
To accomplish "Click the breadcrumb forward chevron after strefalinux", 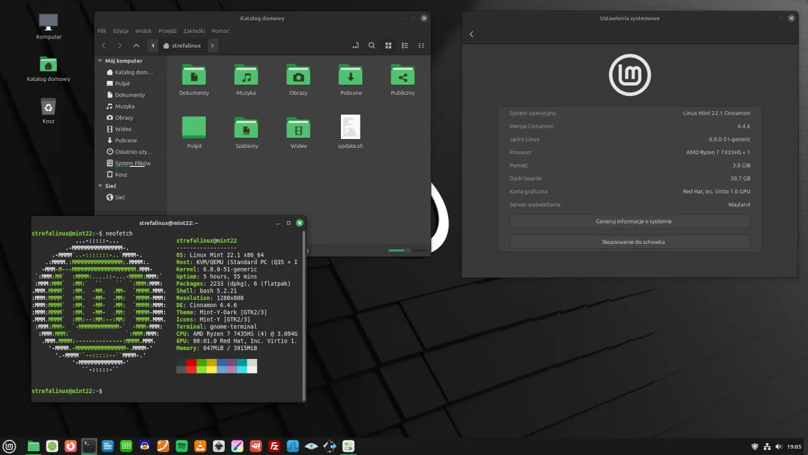I will (x=212, y=45).
